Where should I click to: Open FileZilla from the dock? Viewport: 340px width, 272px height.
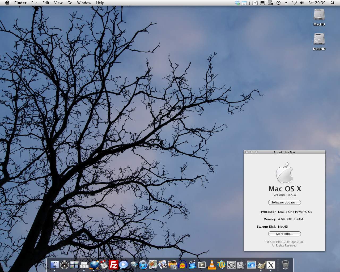point(113,265)
